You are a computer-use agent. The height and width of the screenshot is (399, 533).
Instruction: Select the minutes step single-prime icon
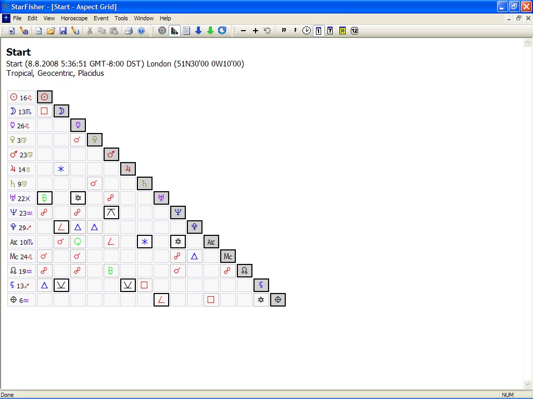295,30
